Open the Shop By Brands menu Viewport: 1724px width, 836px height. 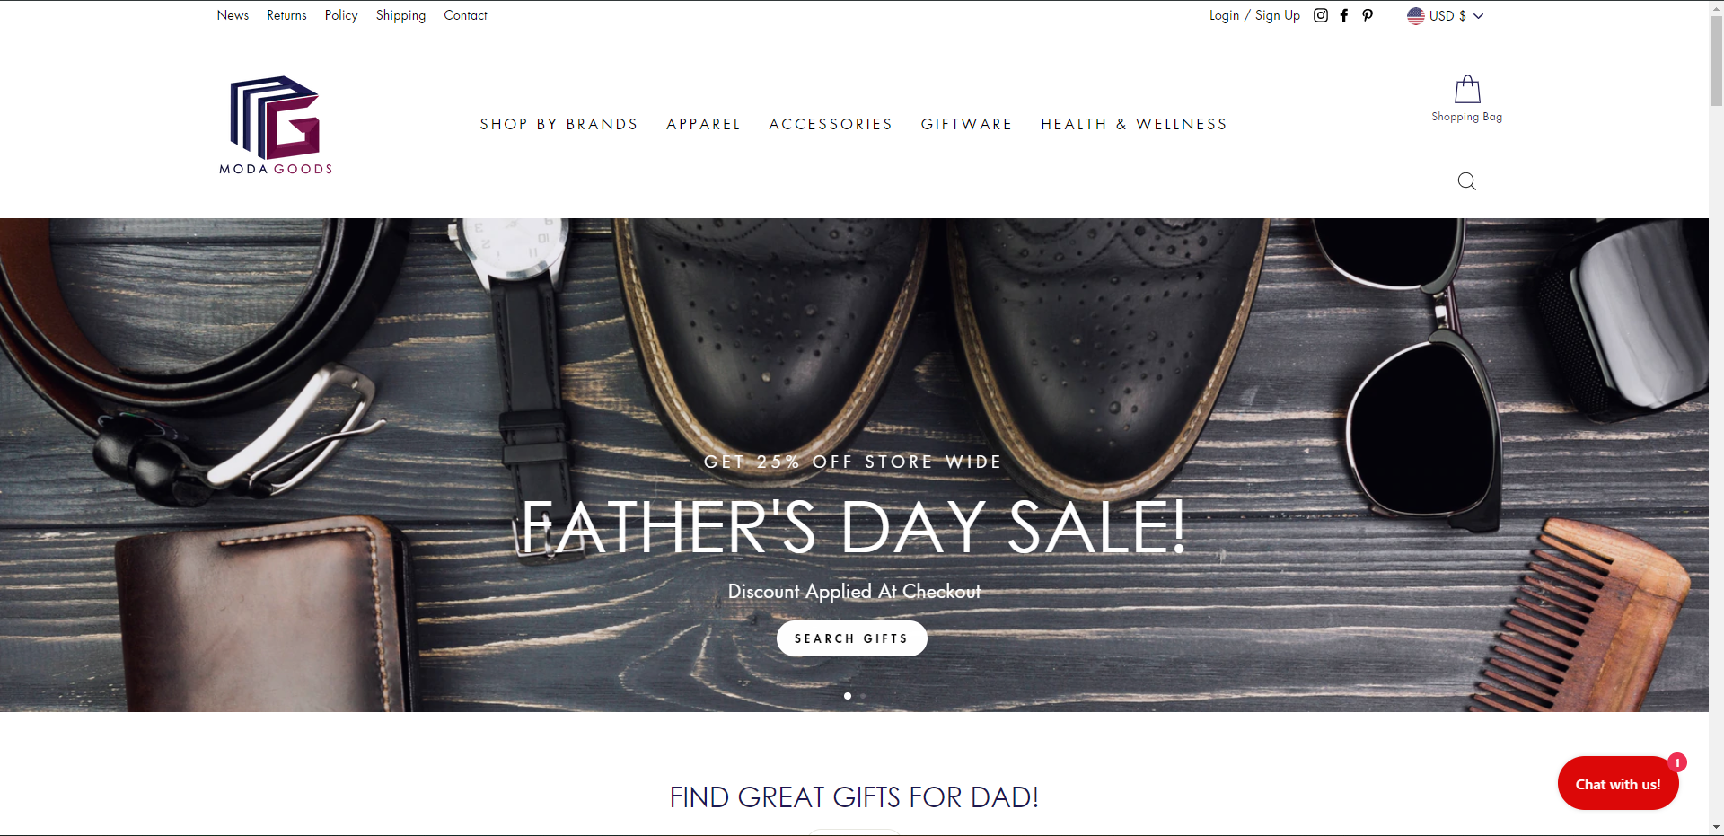559,124
